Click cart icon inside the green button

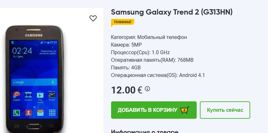click(185, 110)
